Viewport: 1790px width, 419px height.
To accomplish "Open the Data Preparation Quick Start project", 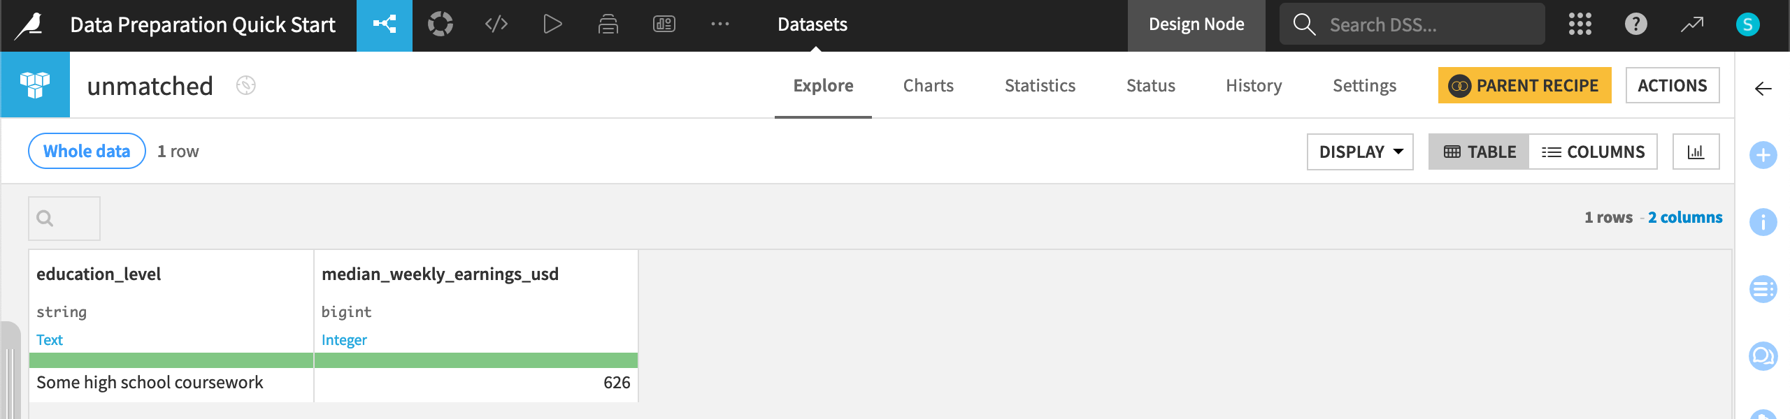I will 203,25.
